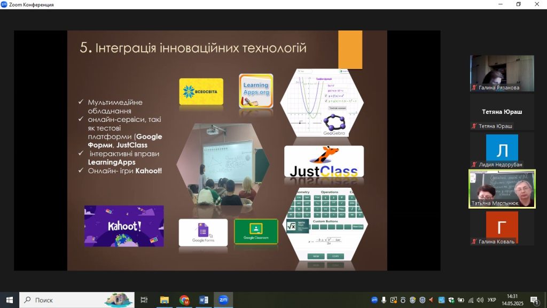This screenshot has width=547, height=308.
Task: Click the JustClass logo on the slide
Action: point(324,161)
